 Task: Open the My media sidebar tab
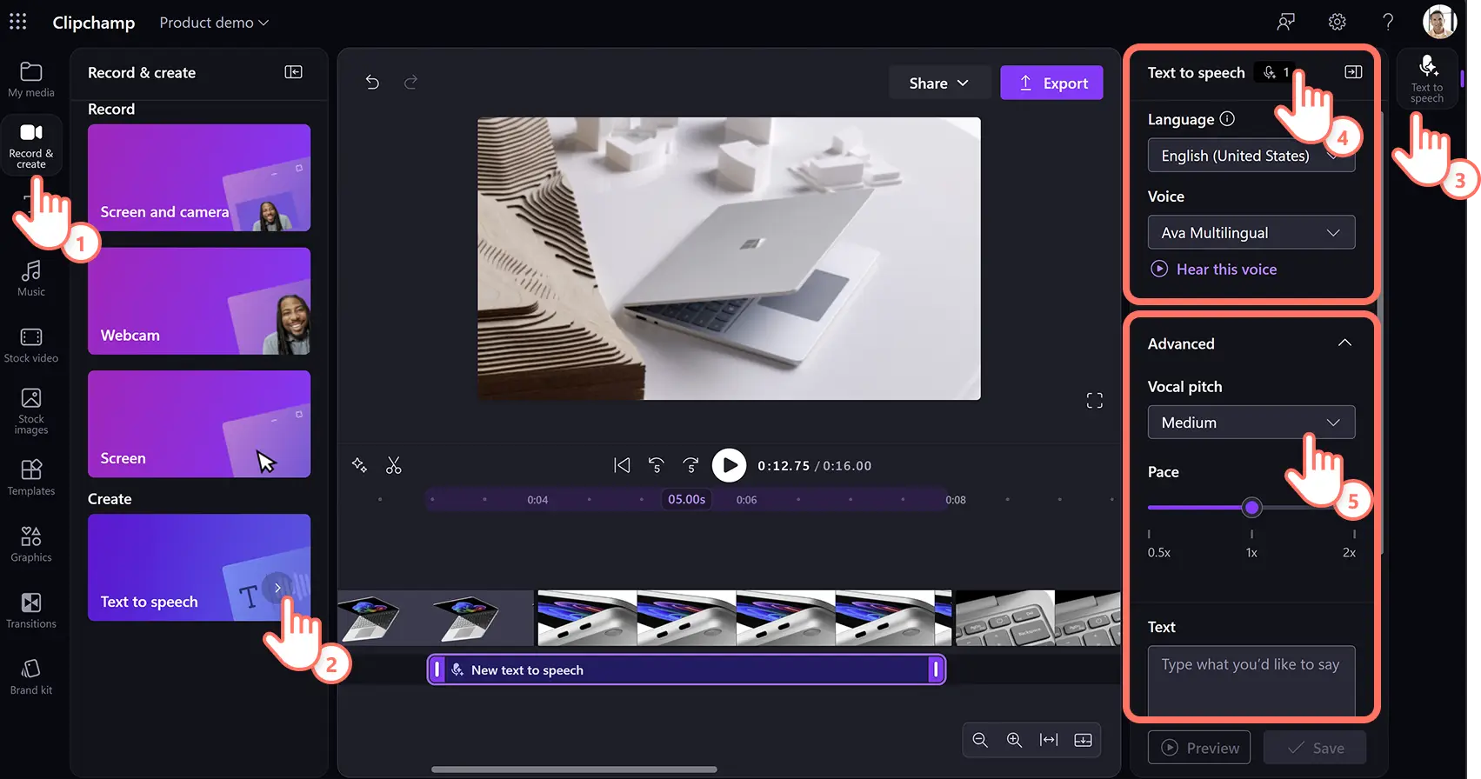tap(31, 79)
